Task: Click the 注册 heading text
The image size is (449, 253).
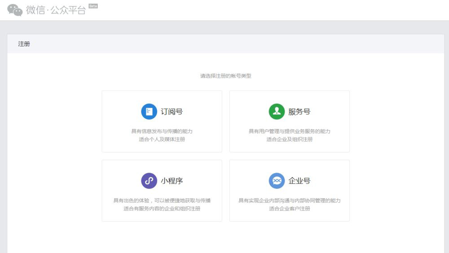Action: click(24, 44)
